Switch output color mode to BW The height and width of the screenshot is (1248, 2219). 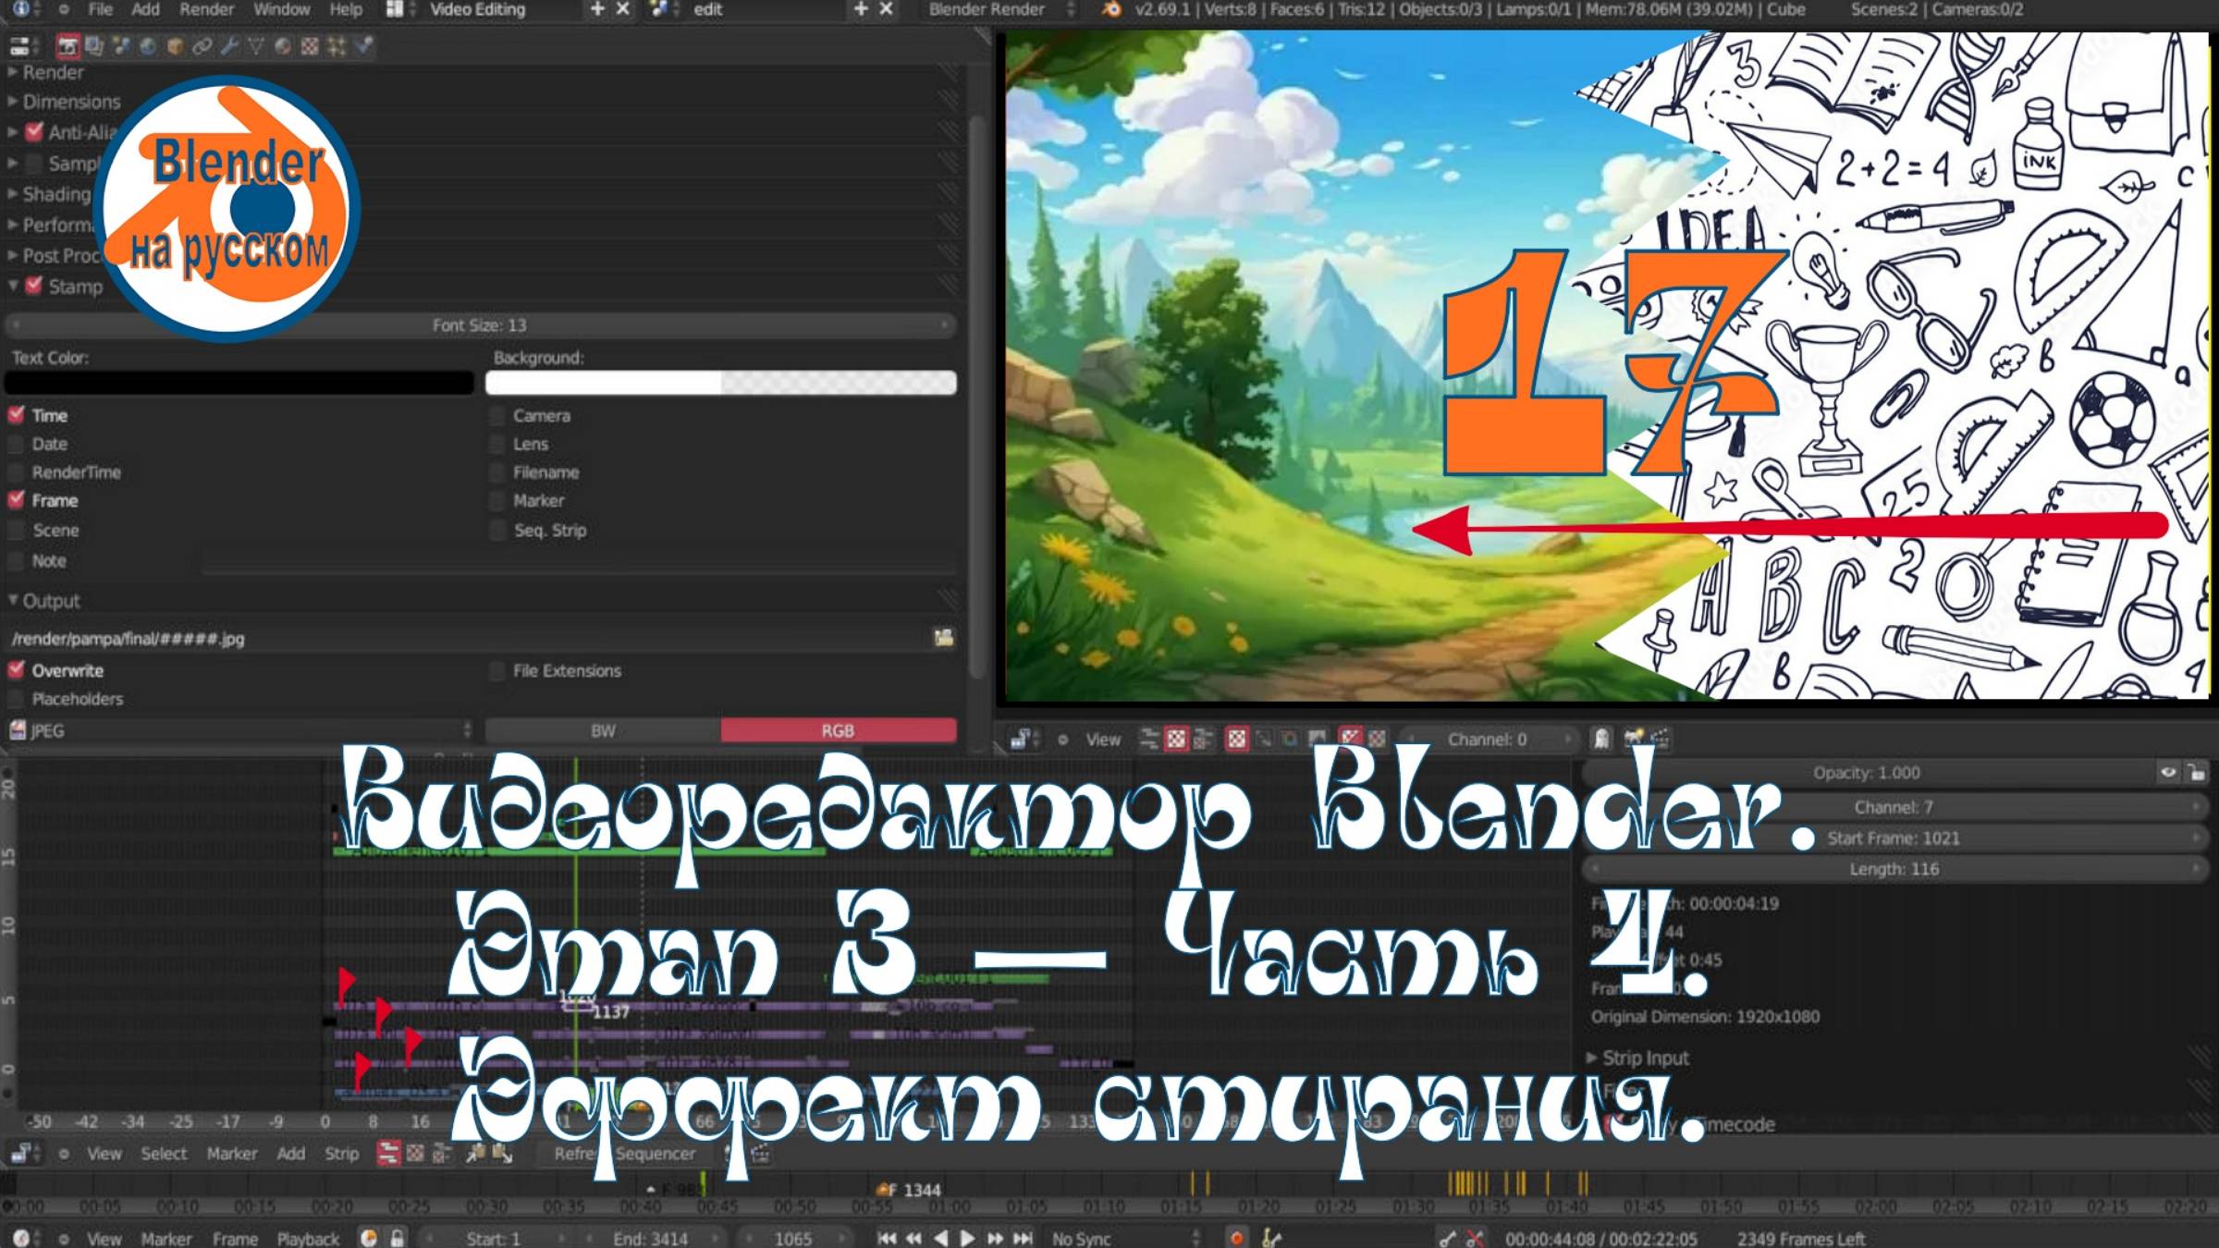603,730
